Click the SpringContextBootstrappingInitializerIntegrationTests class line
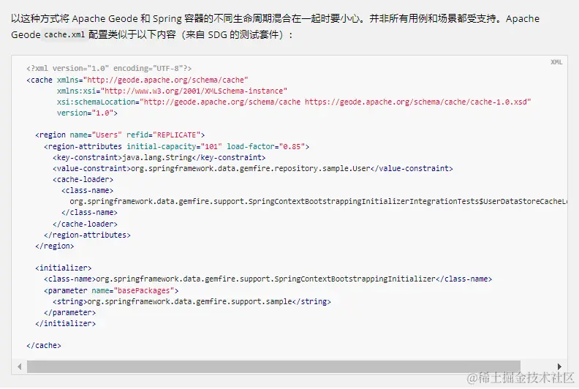579x389 pixels. click(x=318, y=201)
